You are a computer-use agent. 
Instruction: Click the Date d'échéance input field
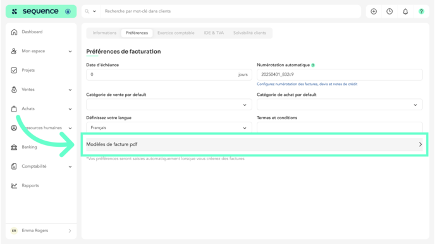click(x=169, y=74)
